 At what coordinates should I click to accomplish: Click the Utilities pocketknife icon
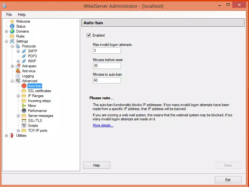click(12, 136)
